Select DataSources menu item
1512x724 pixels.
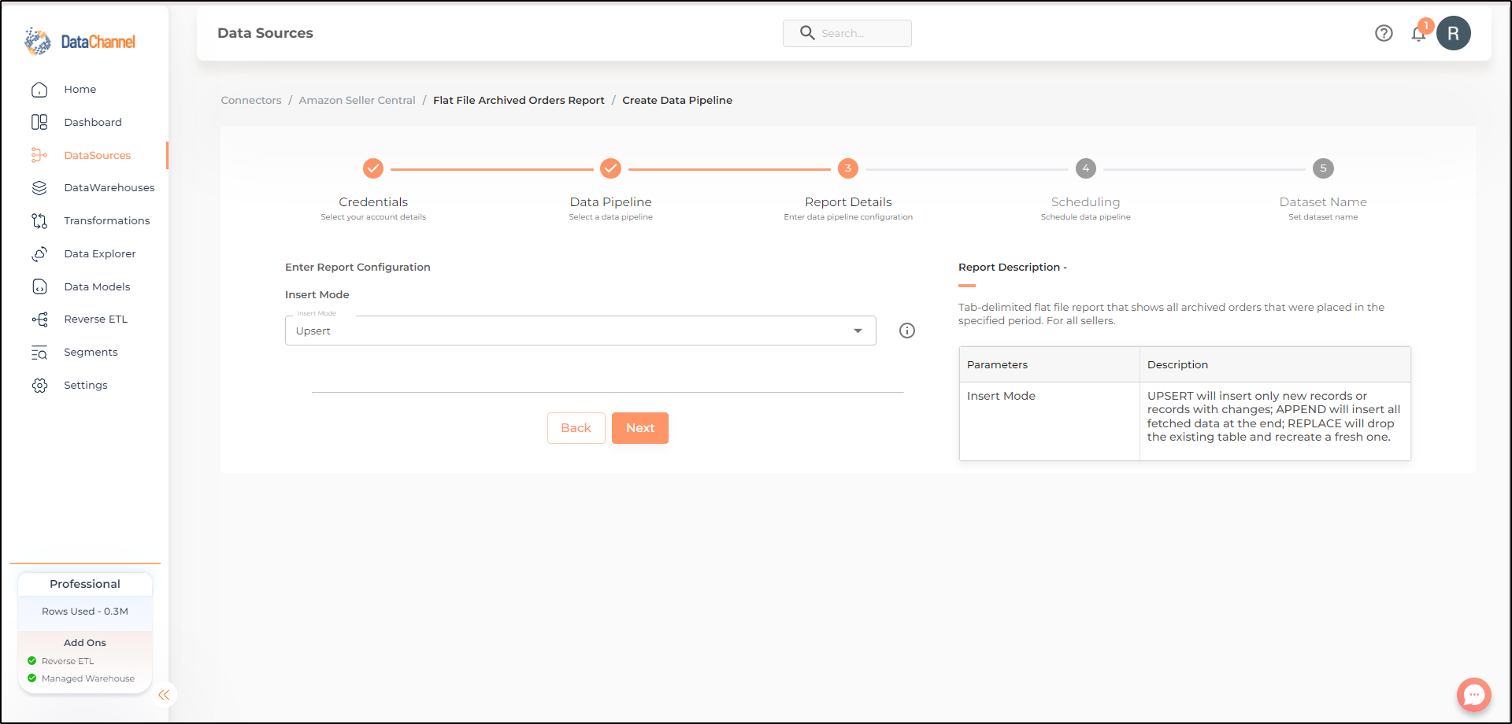coord(98,155)
